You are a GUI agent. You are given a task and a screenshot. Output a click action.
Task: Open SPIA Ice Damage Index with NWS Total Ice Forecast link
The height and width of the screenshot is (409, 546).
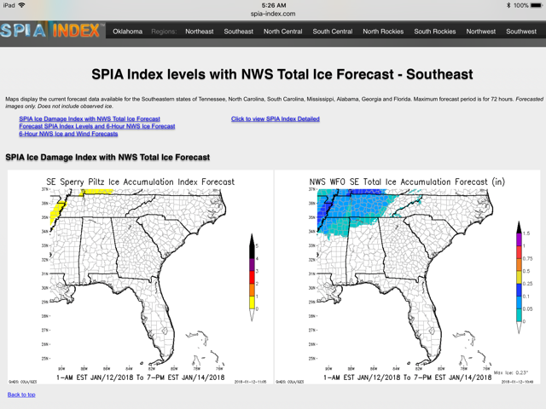click(x=90, y=119)
